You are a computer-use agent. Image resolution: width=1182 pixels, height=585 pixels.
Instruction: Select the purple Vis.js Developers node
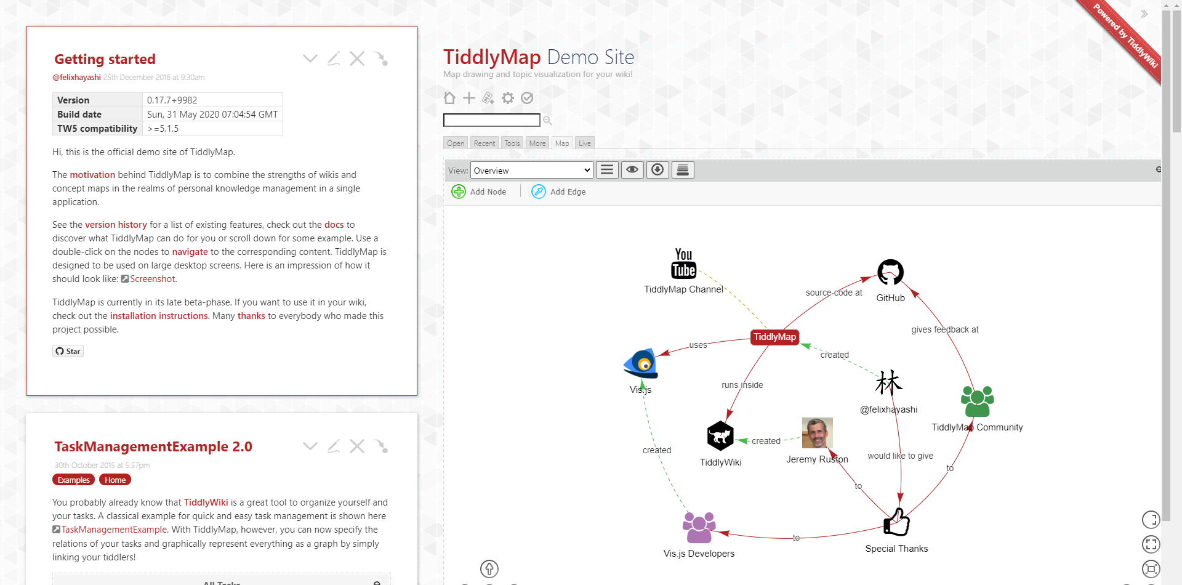point(699,528)
